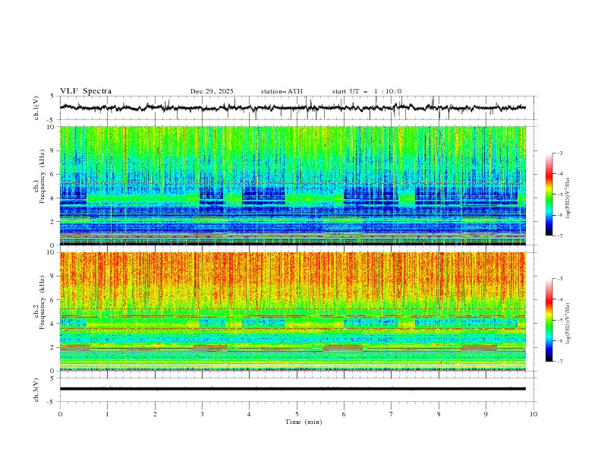Click the ch.1 color scale bar
This screenshot has width=601, height=465.
549,195
